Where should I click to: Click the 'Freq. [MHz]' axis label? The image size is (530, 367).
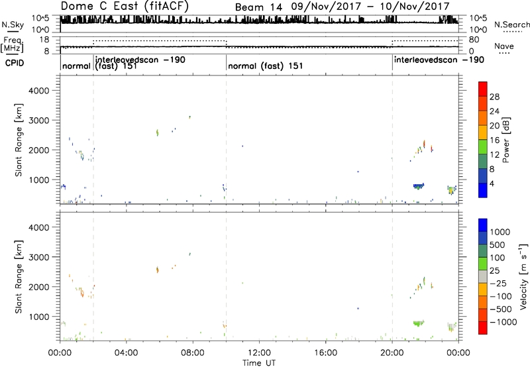click(x=12, y=45)
